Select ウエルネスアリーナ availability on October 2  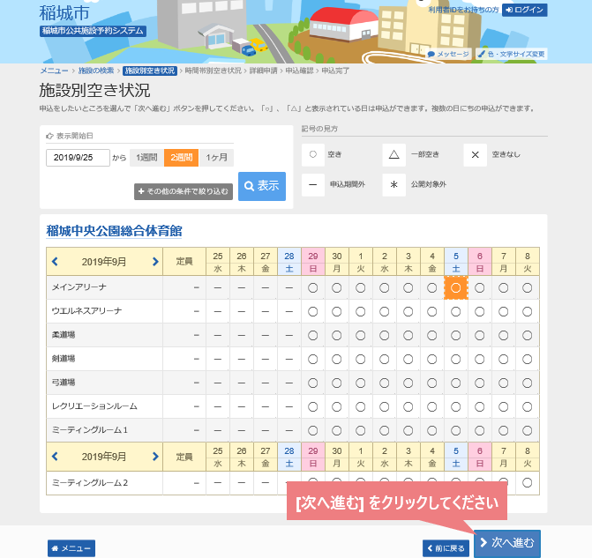(x=385, y=312)
